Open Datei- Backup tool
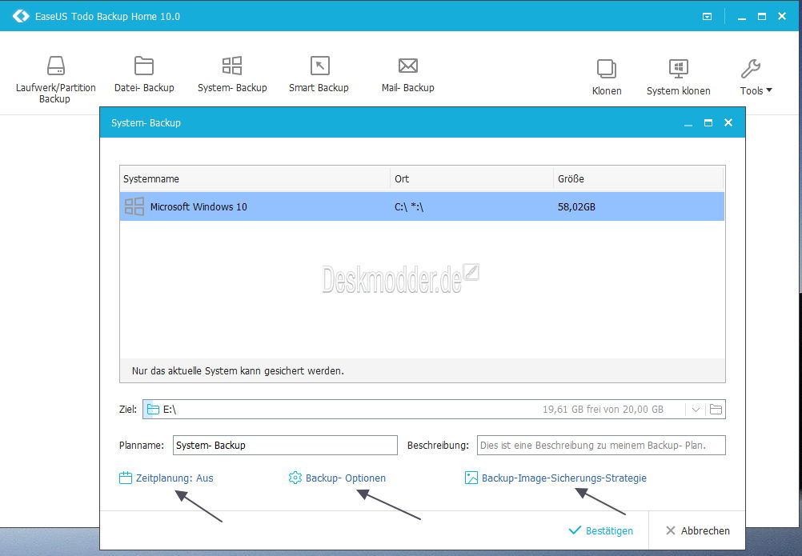Viewport: 802px width, 556px height. coord(144,74)
